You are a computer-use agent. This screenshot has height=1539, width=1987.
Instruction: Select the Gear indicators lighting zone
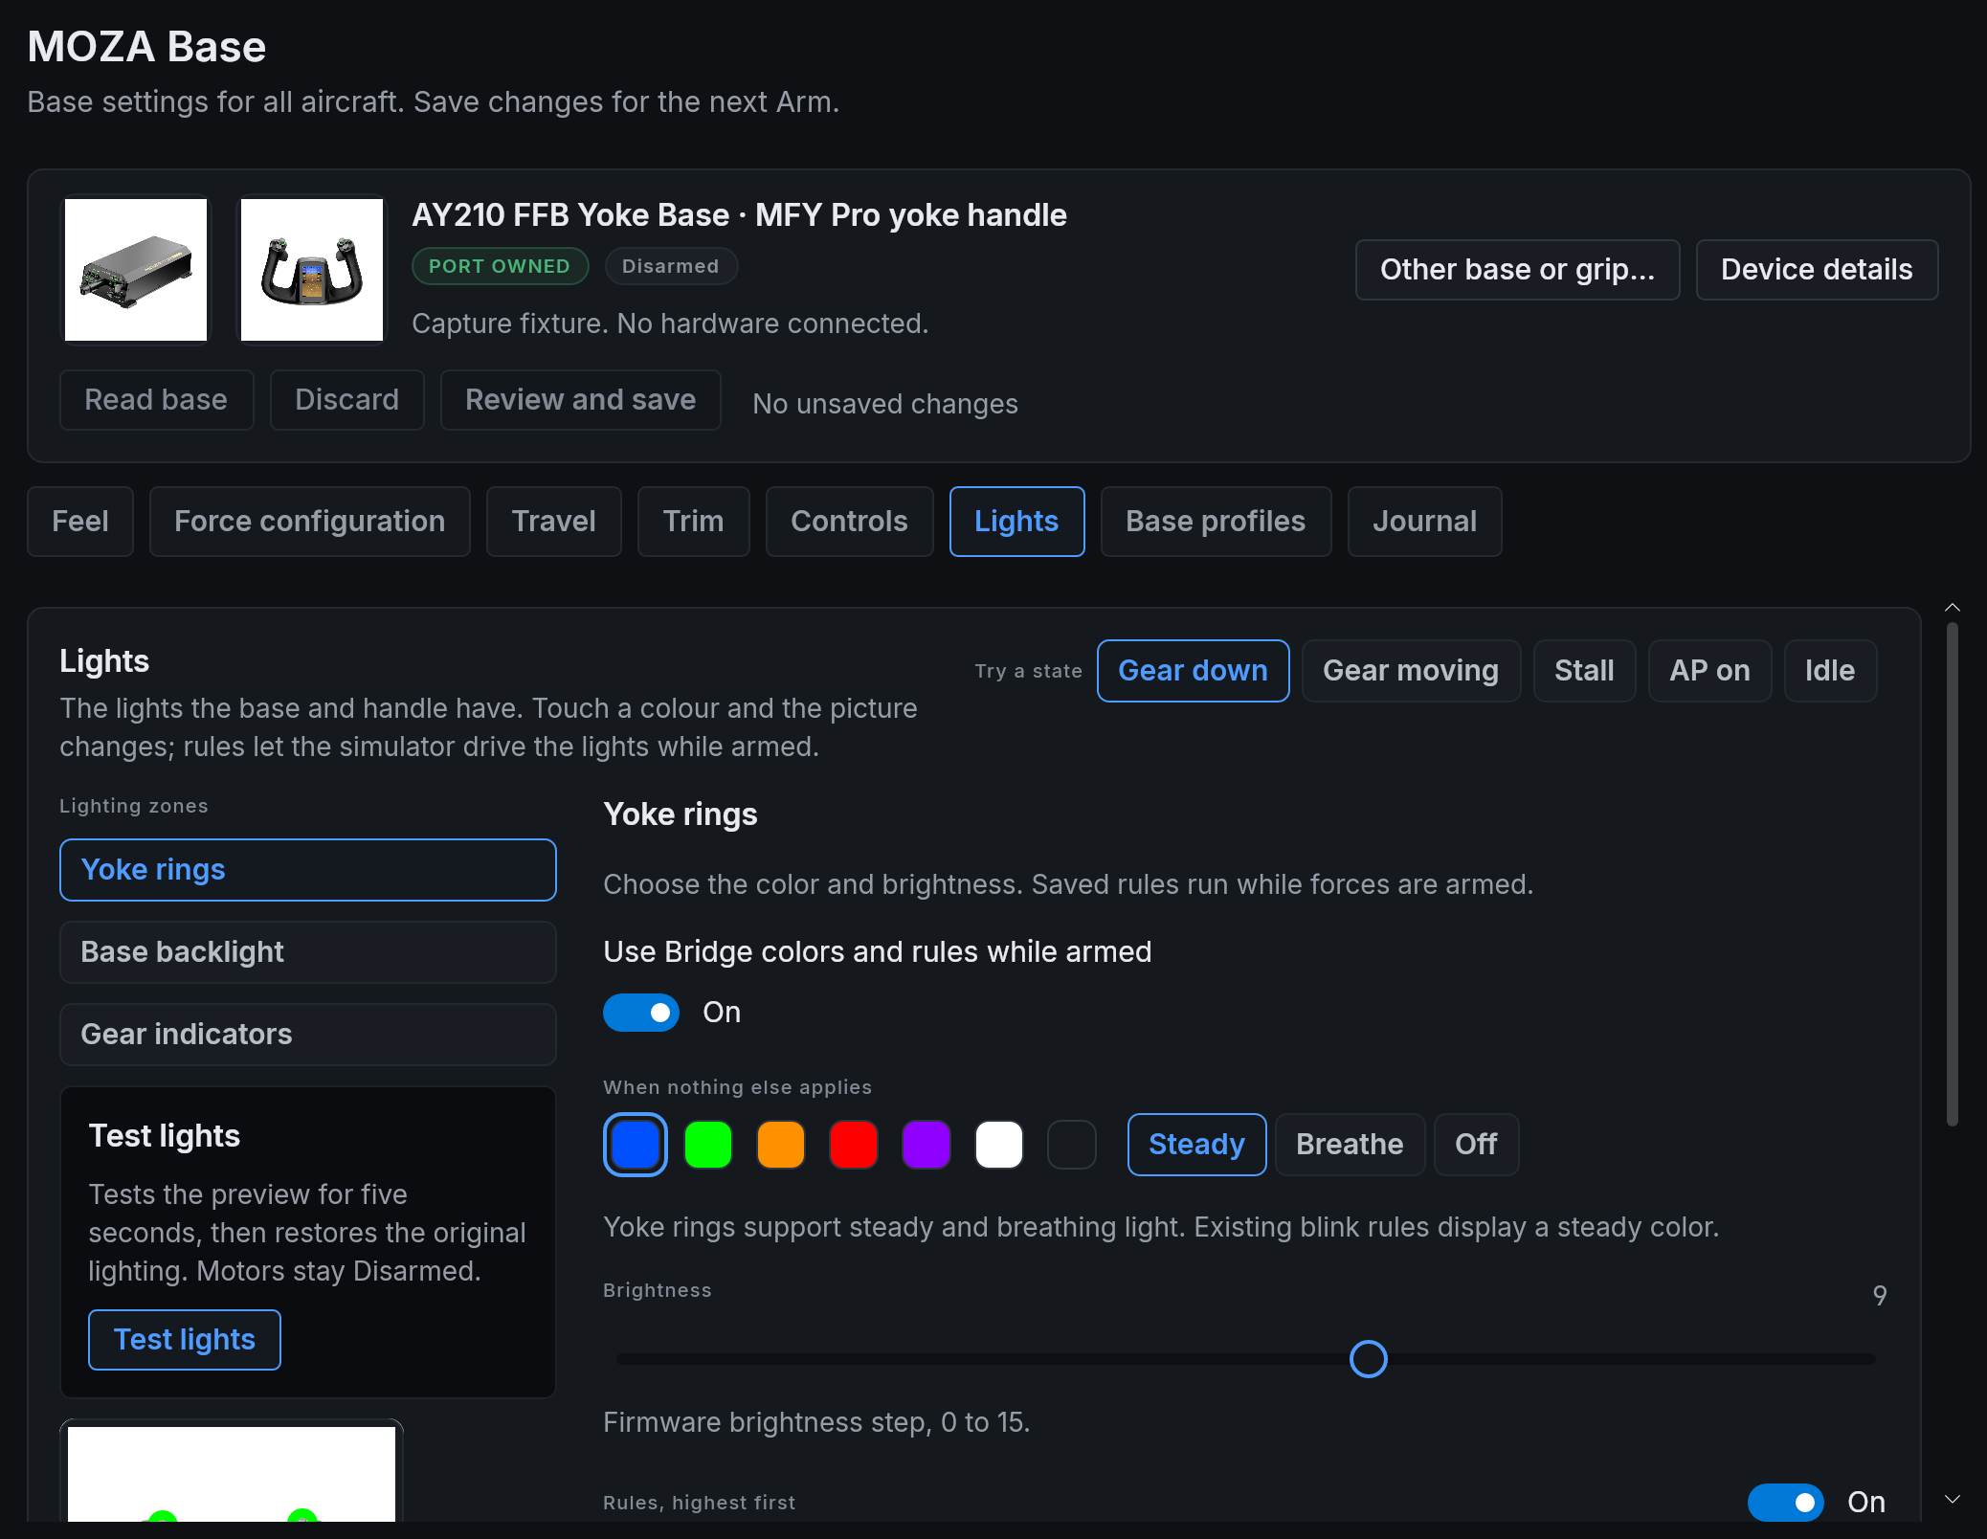click(x=307, y=1035)
